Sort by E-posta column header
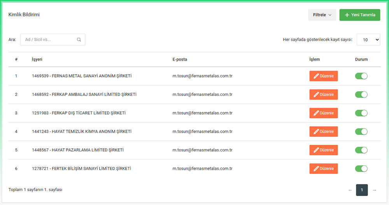The height and width of the screenshot is (205, 389). 180,59
